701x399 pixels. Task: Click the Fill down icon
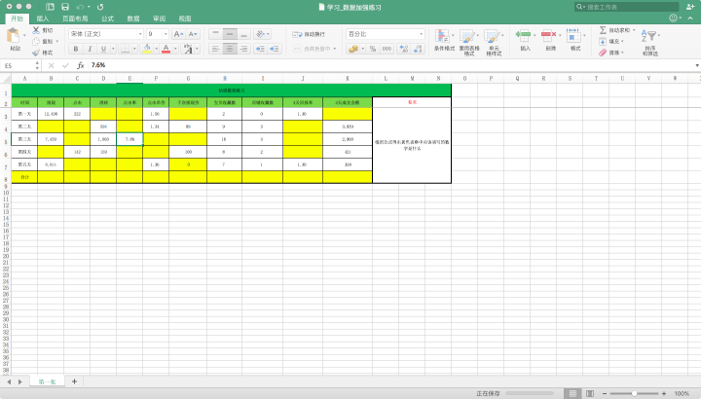(603, 41)
